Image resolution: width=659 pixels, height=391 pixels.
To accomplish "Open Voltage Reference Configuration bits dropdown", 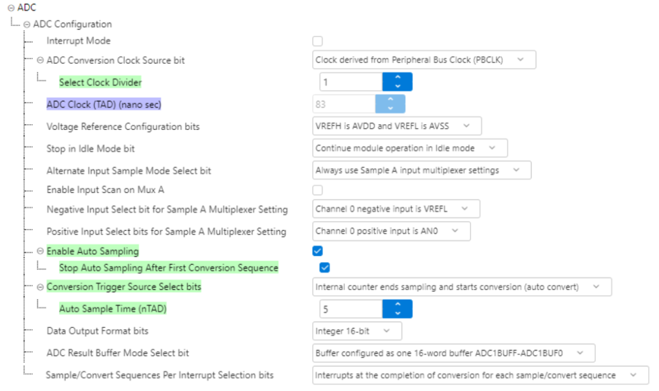I will tap(396, 126).
